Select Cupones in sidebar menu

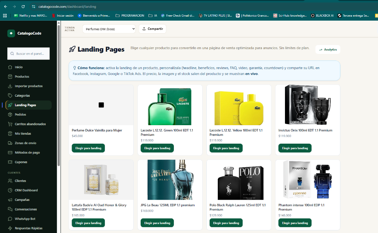[28, 162]
